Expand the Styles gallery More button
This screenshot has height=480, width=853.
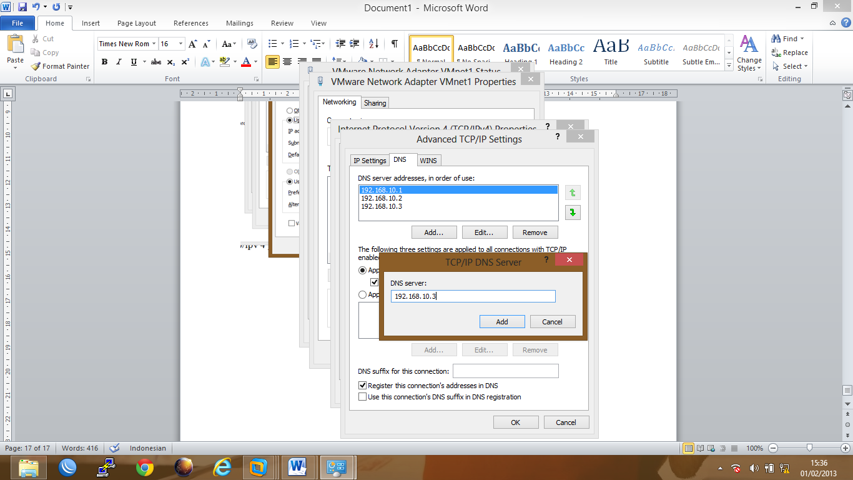tap(729, 66)
